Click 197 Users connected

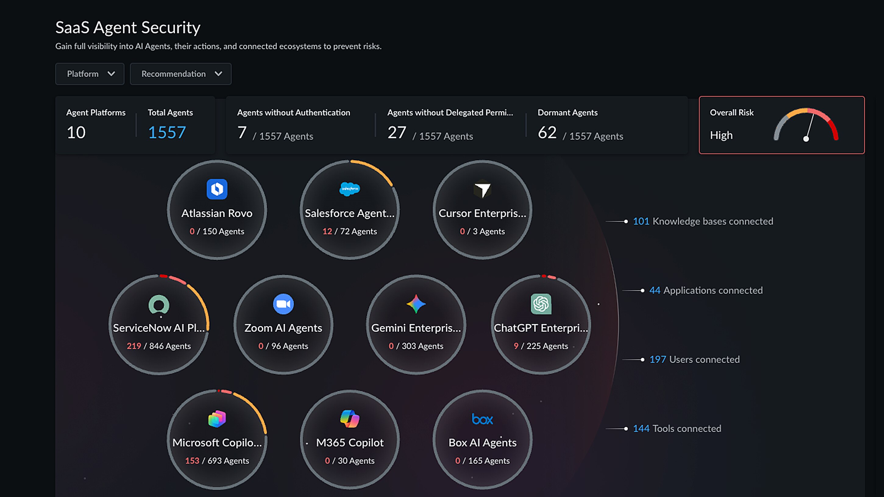click(694, 359)
